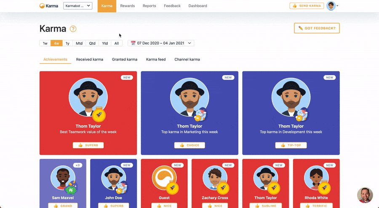The width and height of the screenshot is (379, 208).
Task: Click the Got Feedback? button
Action: pos(317,28)
